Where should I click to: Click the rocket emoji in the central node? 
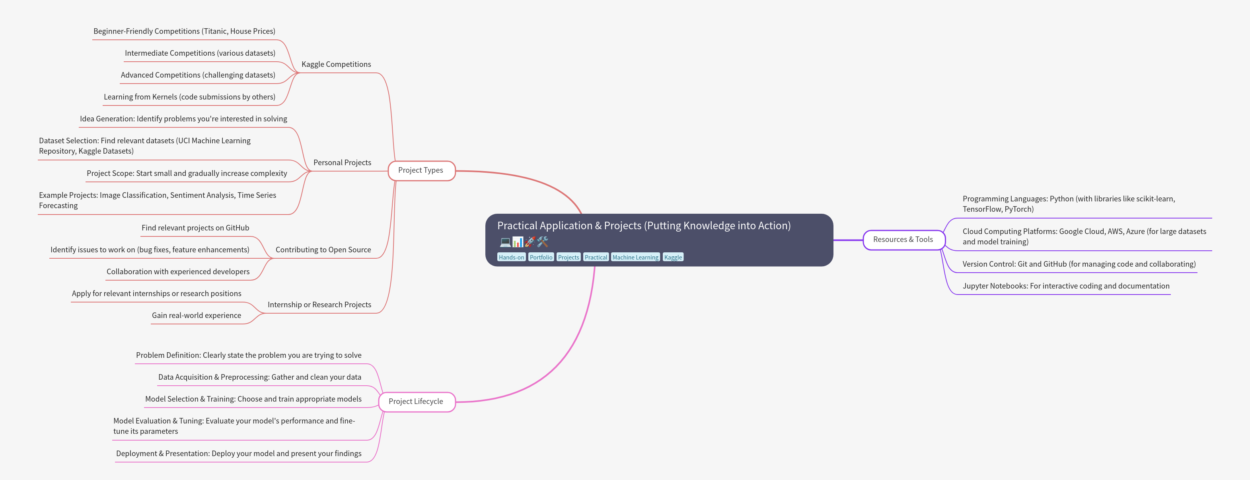[530, 241]
